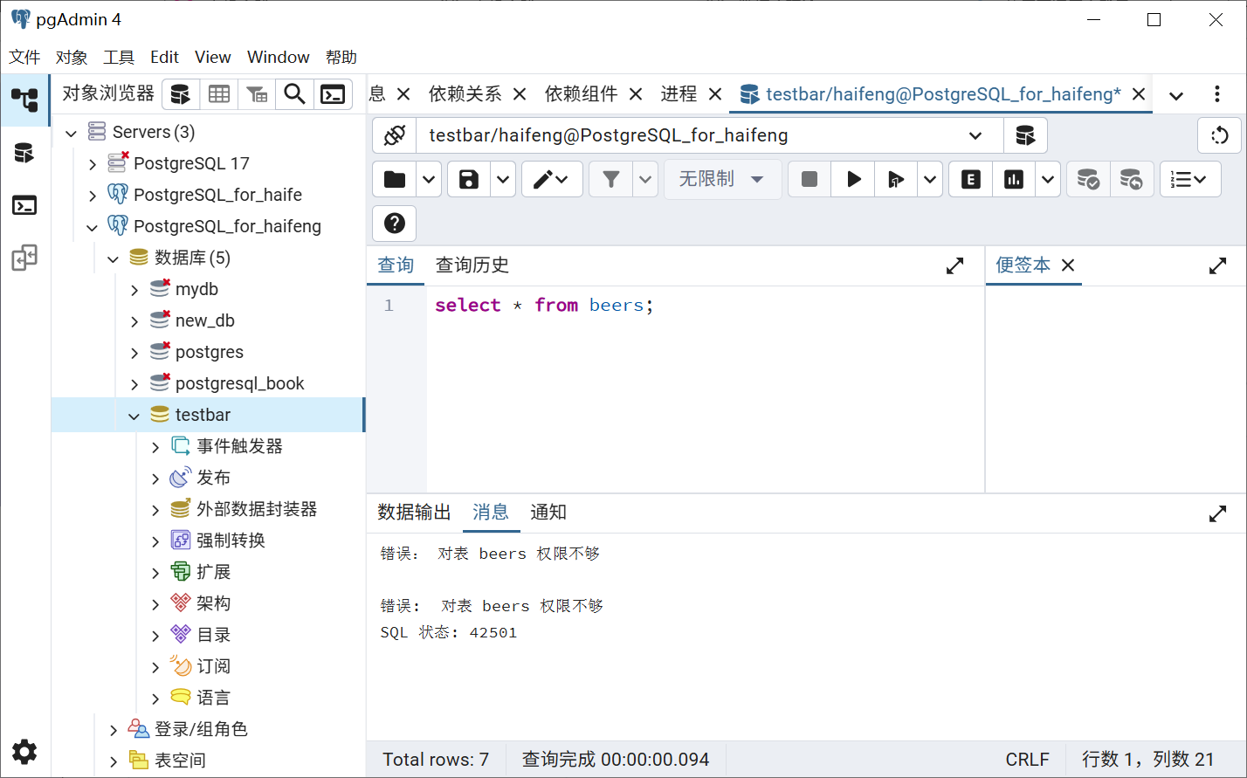The height and width of the screenshot is (778, 1247).
Task: Open the Search objects magnifier tool
Action: coord(295,94)
